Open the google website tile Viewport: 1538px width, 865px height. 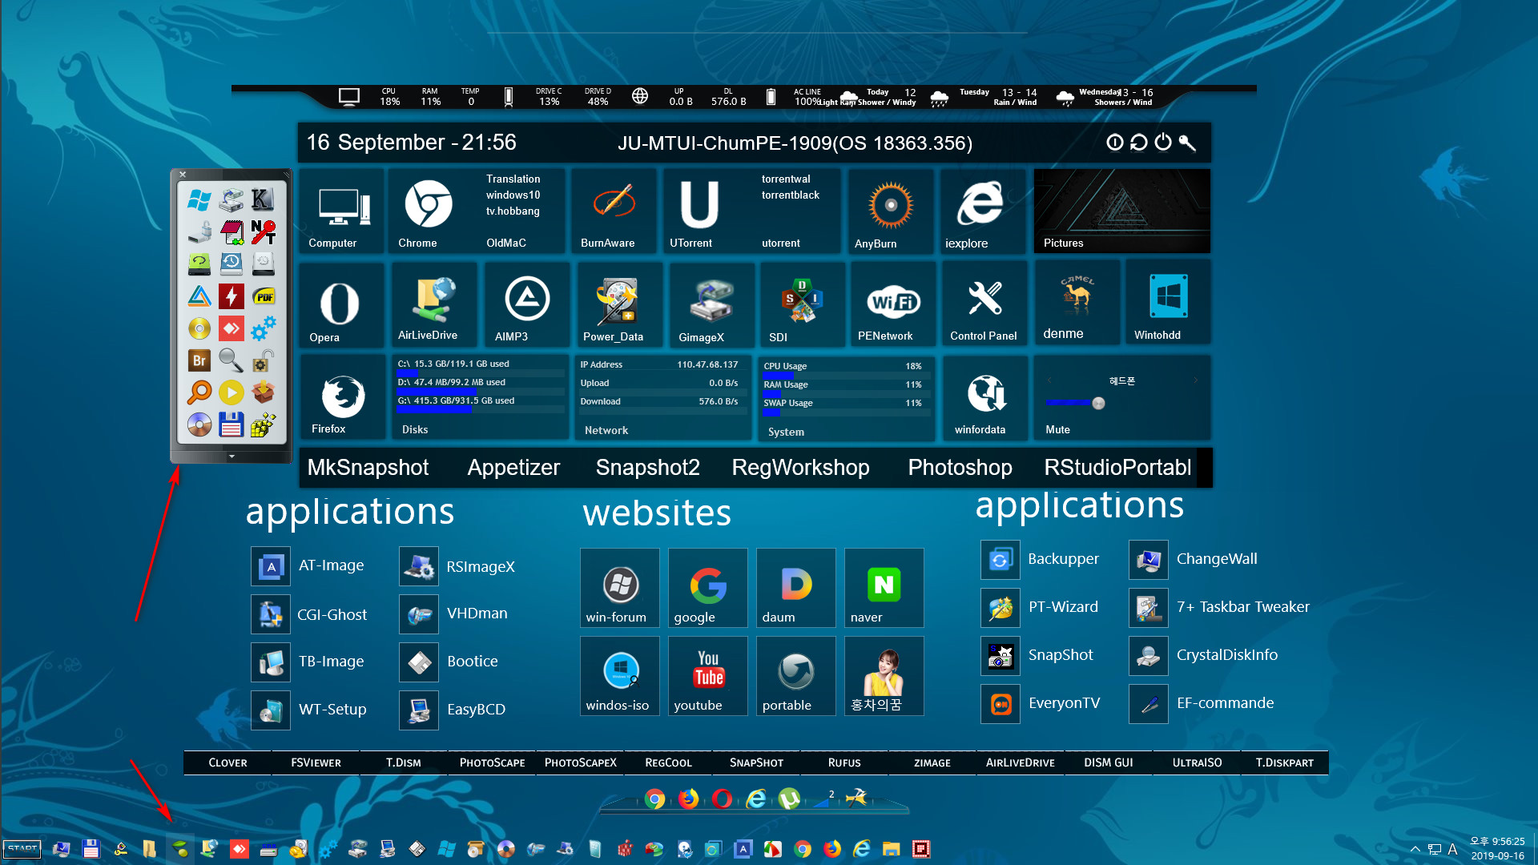(707, 588)
